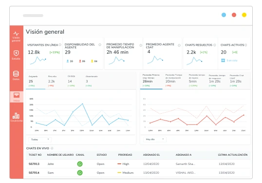Click info icon beside Visitantes en línea
Screen dimensions: 262x183
pos(60,45)
